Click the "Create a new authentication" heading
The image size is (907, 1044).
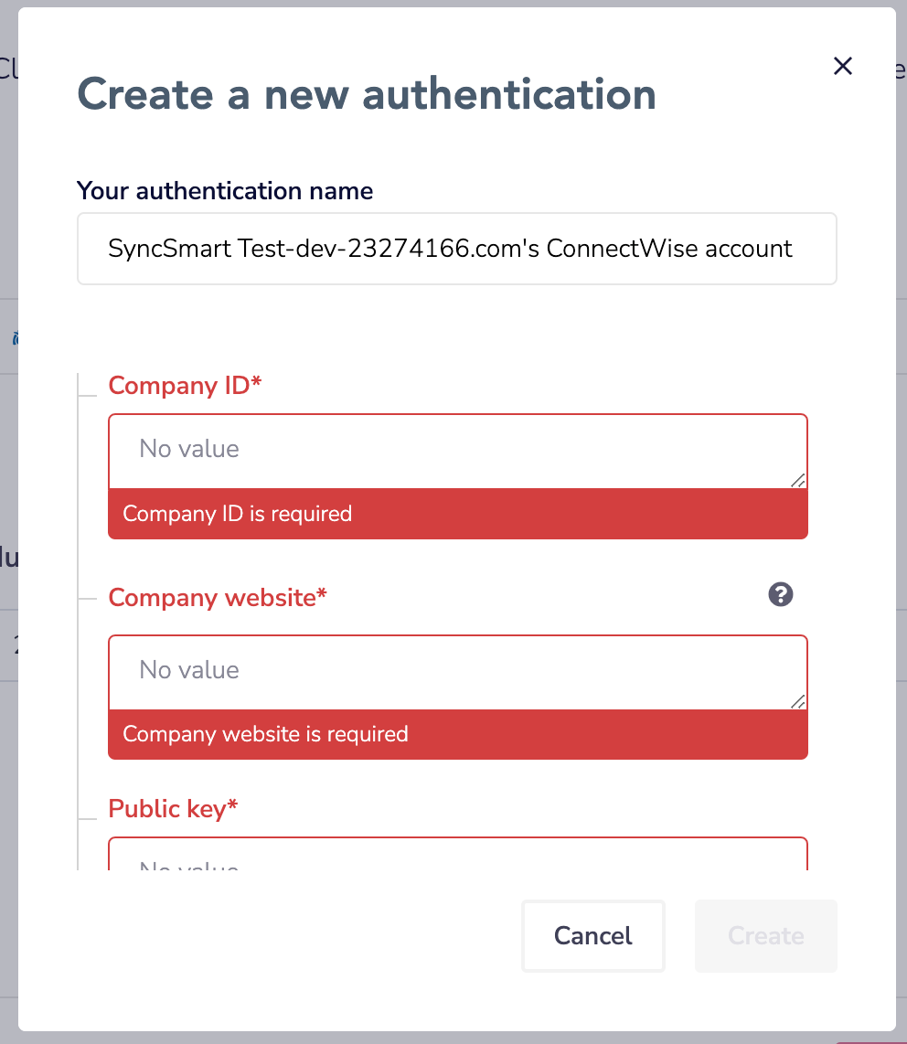pos(367,94)
